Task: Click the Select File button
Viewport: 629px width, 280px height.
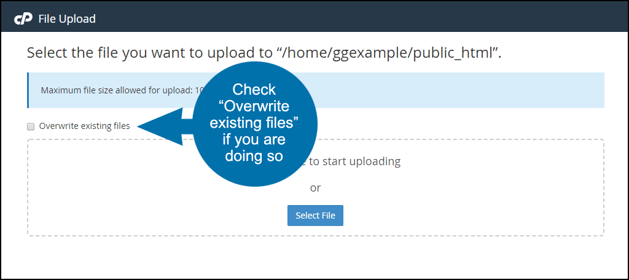Action: 315,216
